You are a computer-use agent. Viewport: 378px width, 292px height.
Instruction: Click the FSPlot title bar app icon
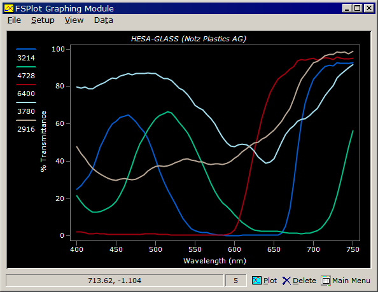[9, 9]
